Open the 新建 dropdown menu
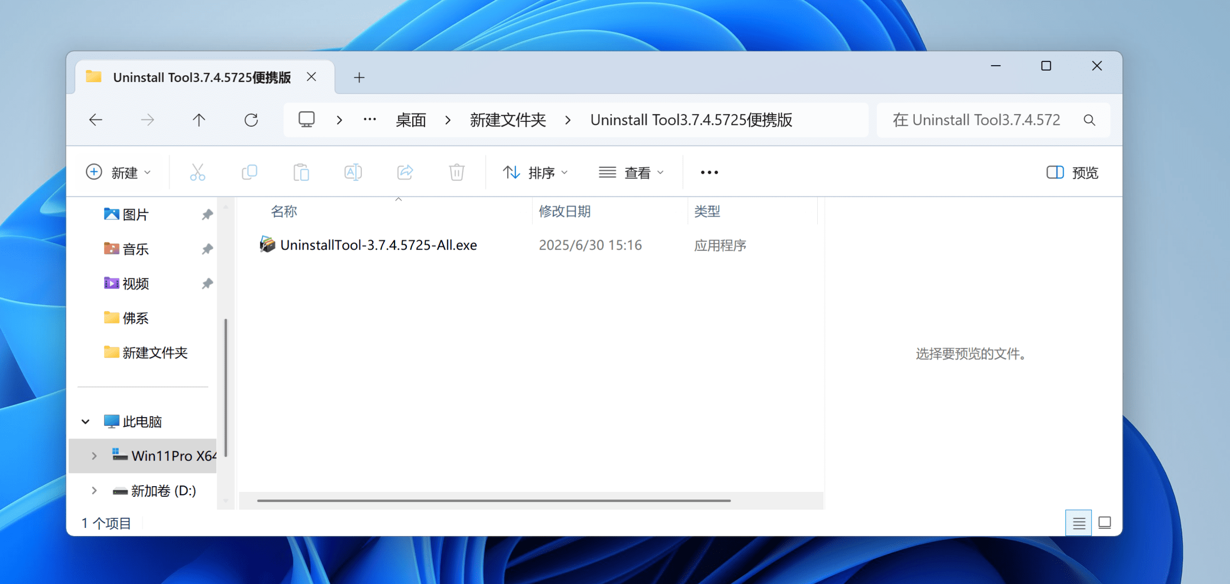The width and height of the screenshot is (1230, 584). [119, 172]
